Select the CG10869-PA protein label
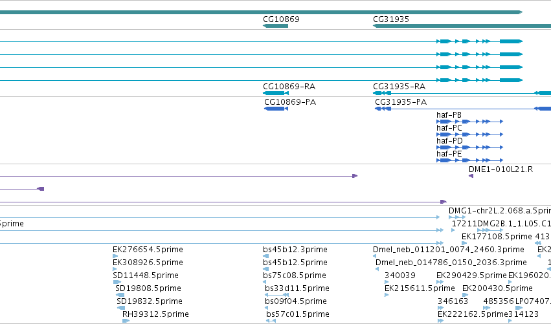 point(290,102)
